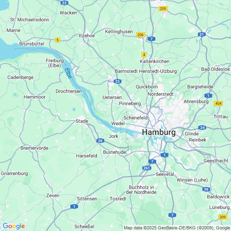Select the Itzehoe town label
The image size is (231, 231).
tap(87, 36)
